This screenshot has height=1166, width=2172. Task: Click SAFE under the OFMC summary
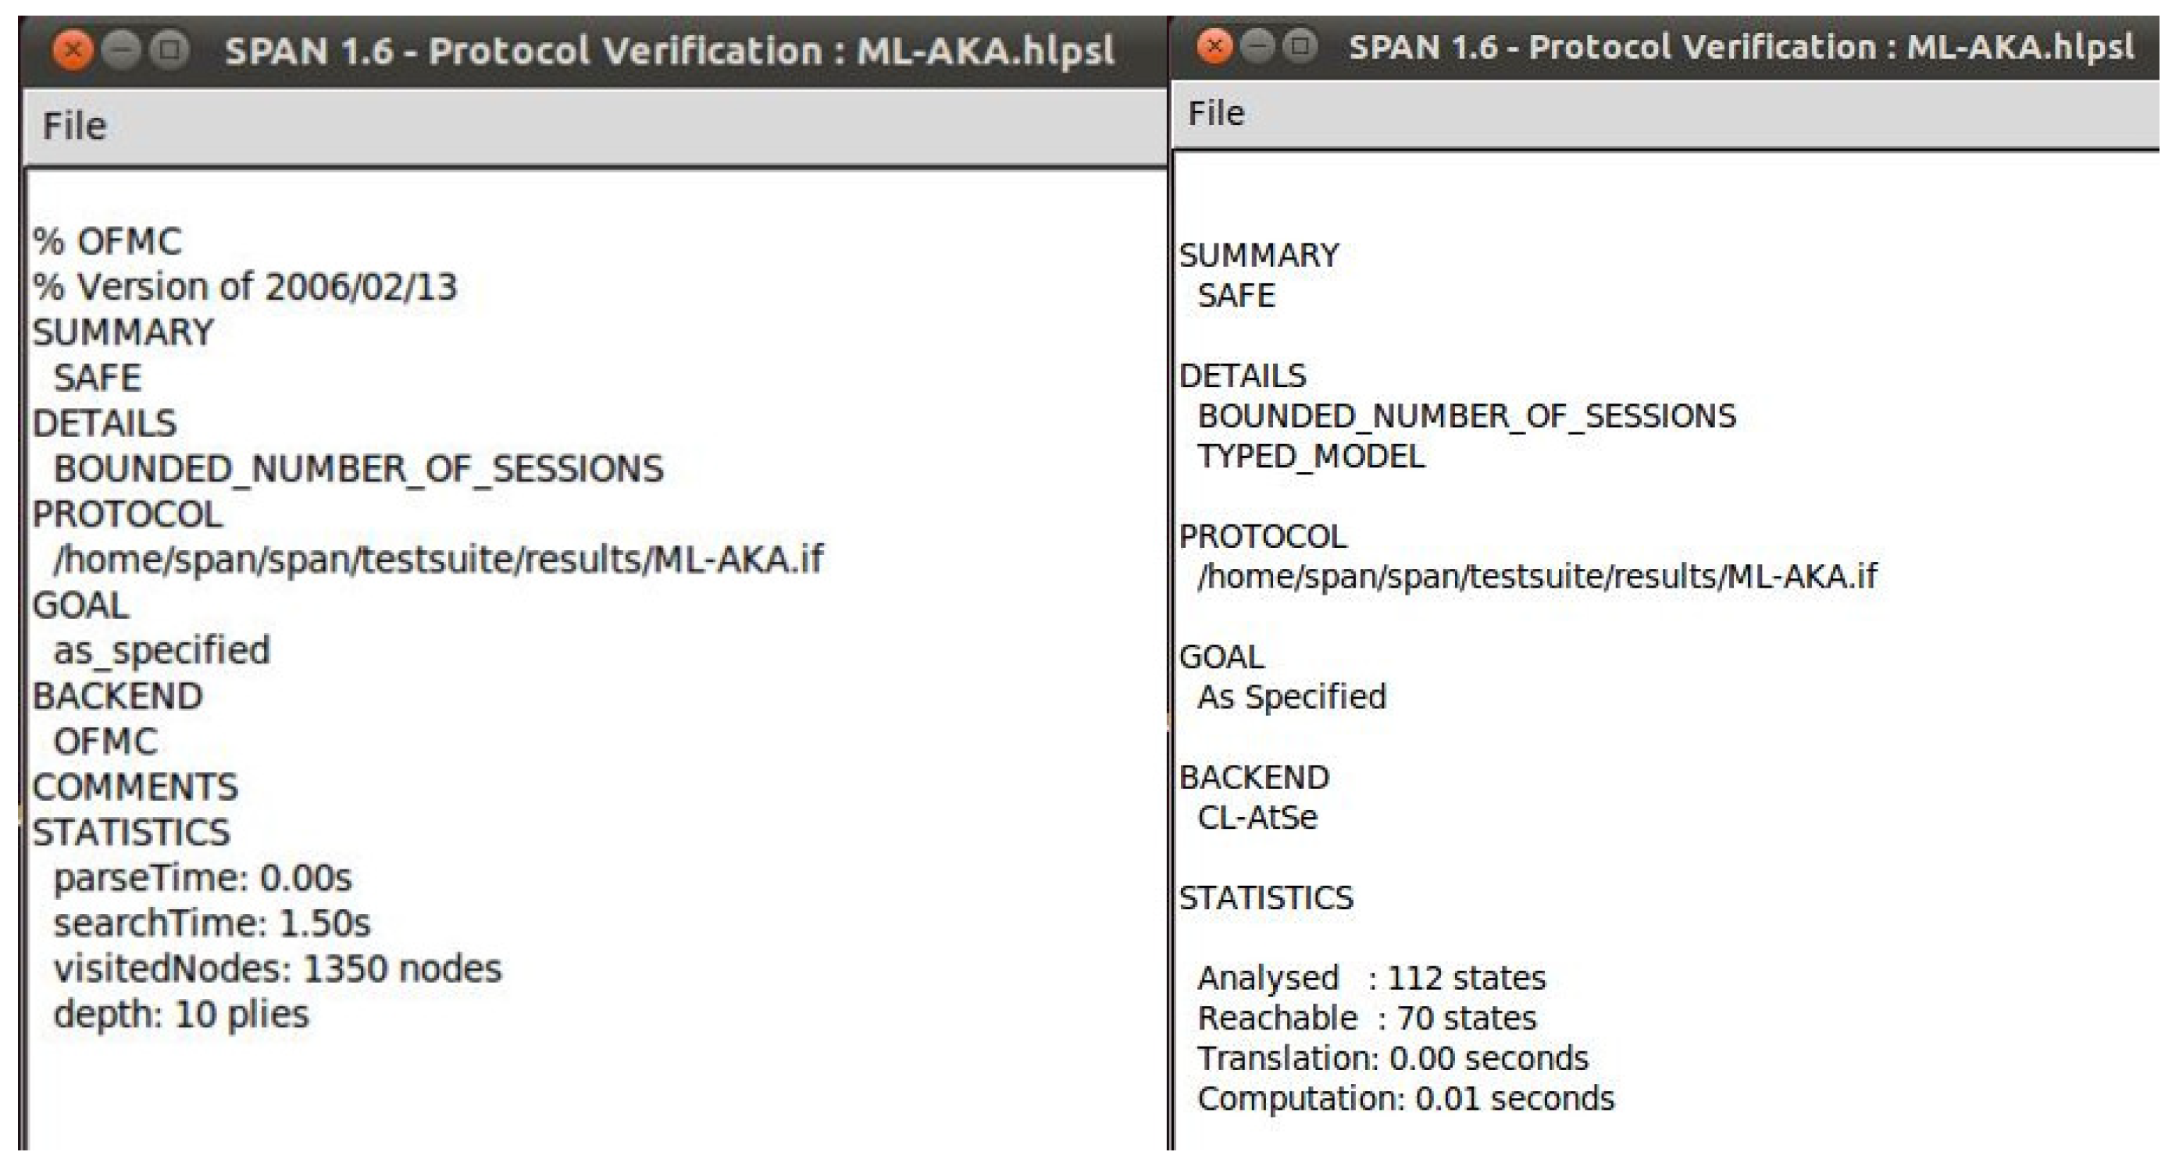(x=97, y=378)
